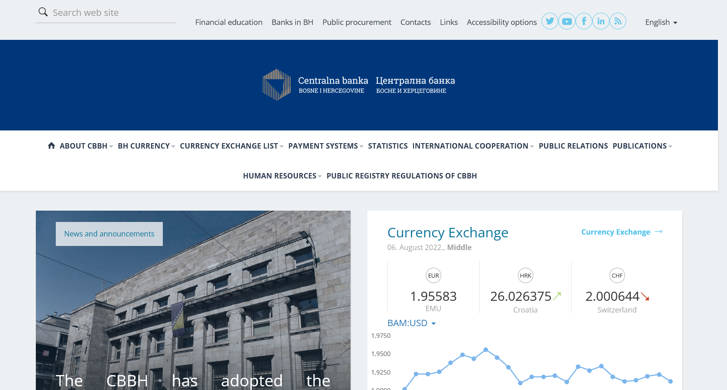
Task: Click the News and announcements button
Action: tap(109, 234)
